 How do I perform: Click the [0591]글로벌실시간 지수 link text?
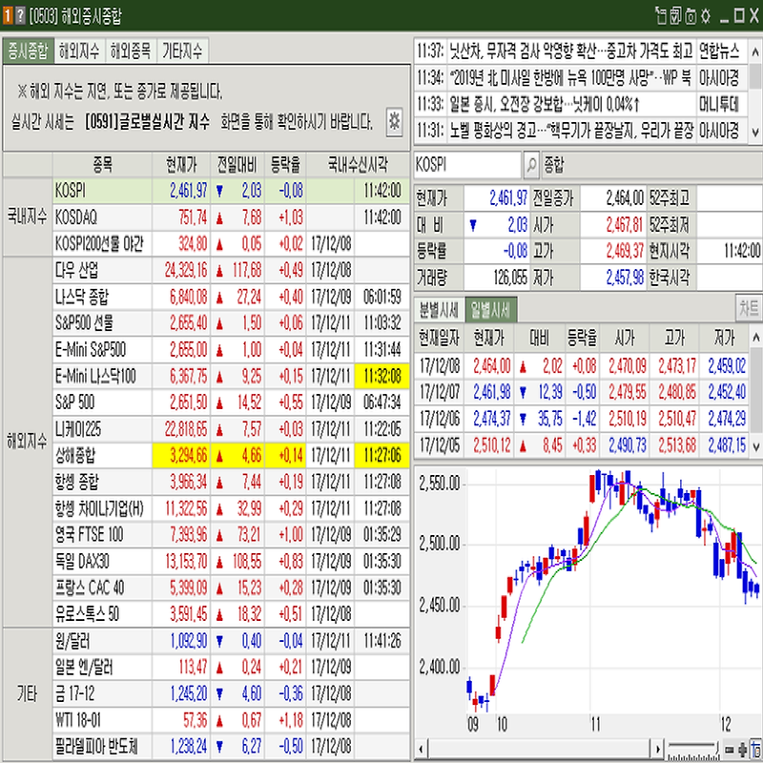[x=147, y=122]
